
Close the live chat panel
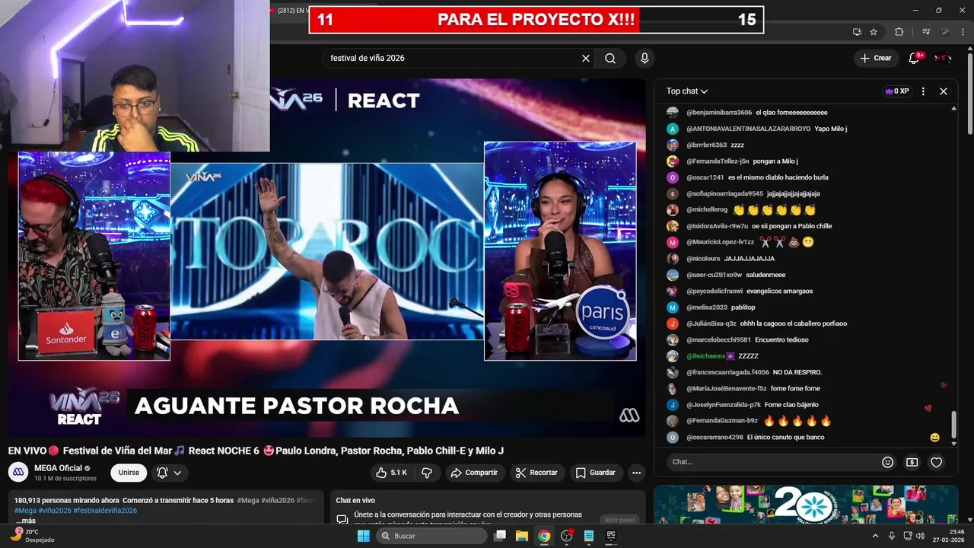click(x=944, y=91)
